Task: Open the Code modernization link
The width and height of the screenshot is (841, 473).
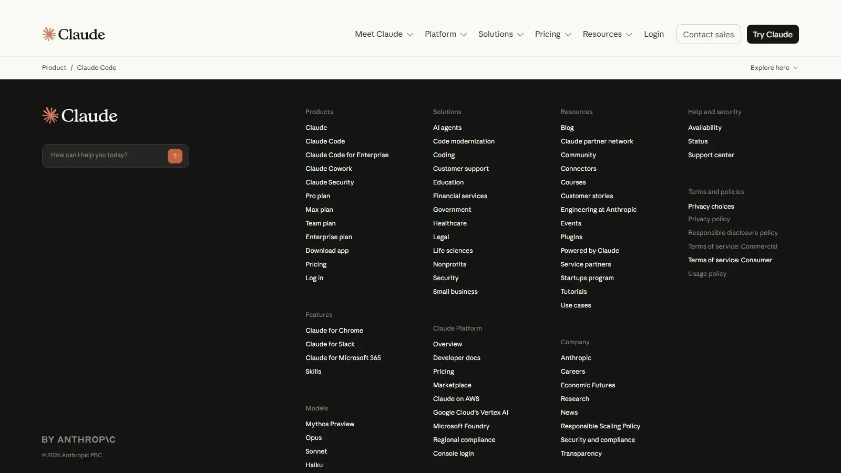Action: [x=464, y=141]
